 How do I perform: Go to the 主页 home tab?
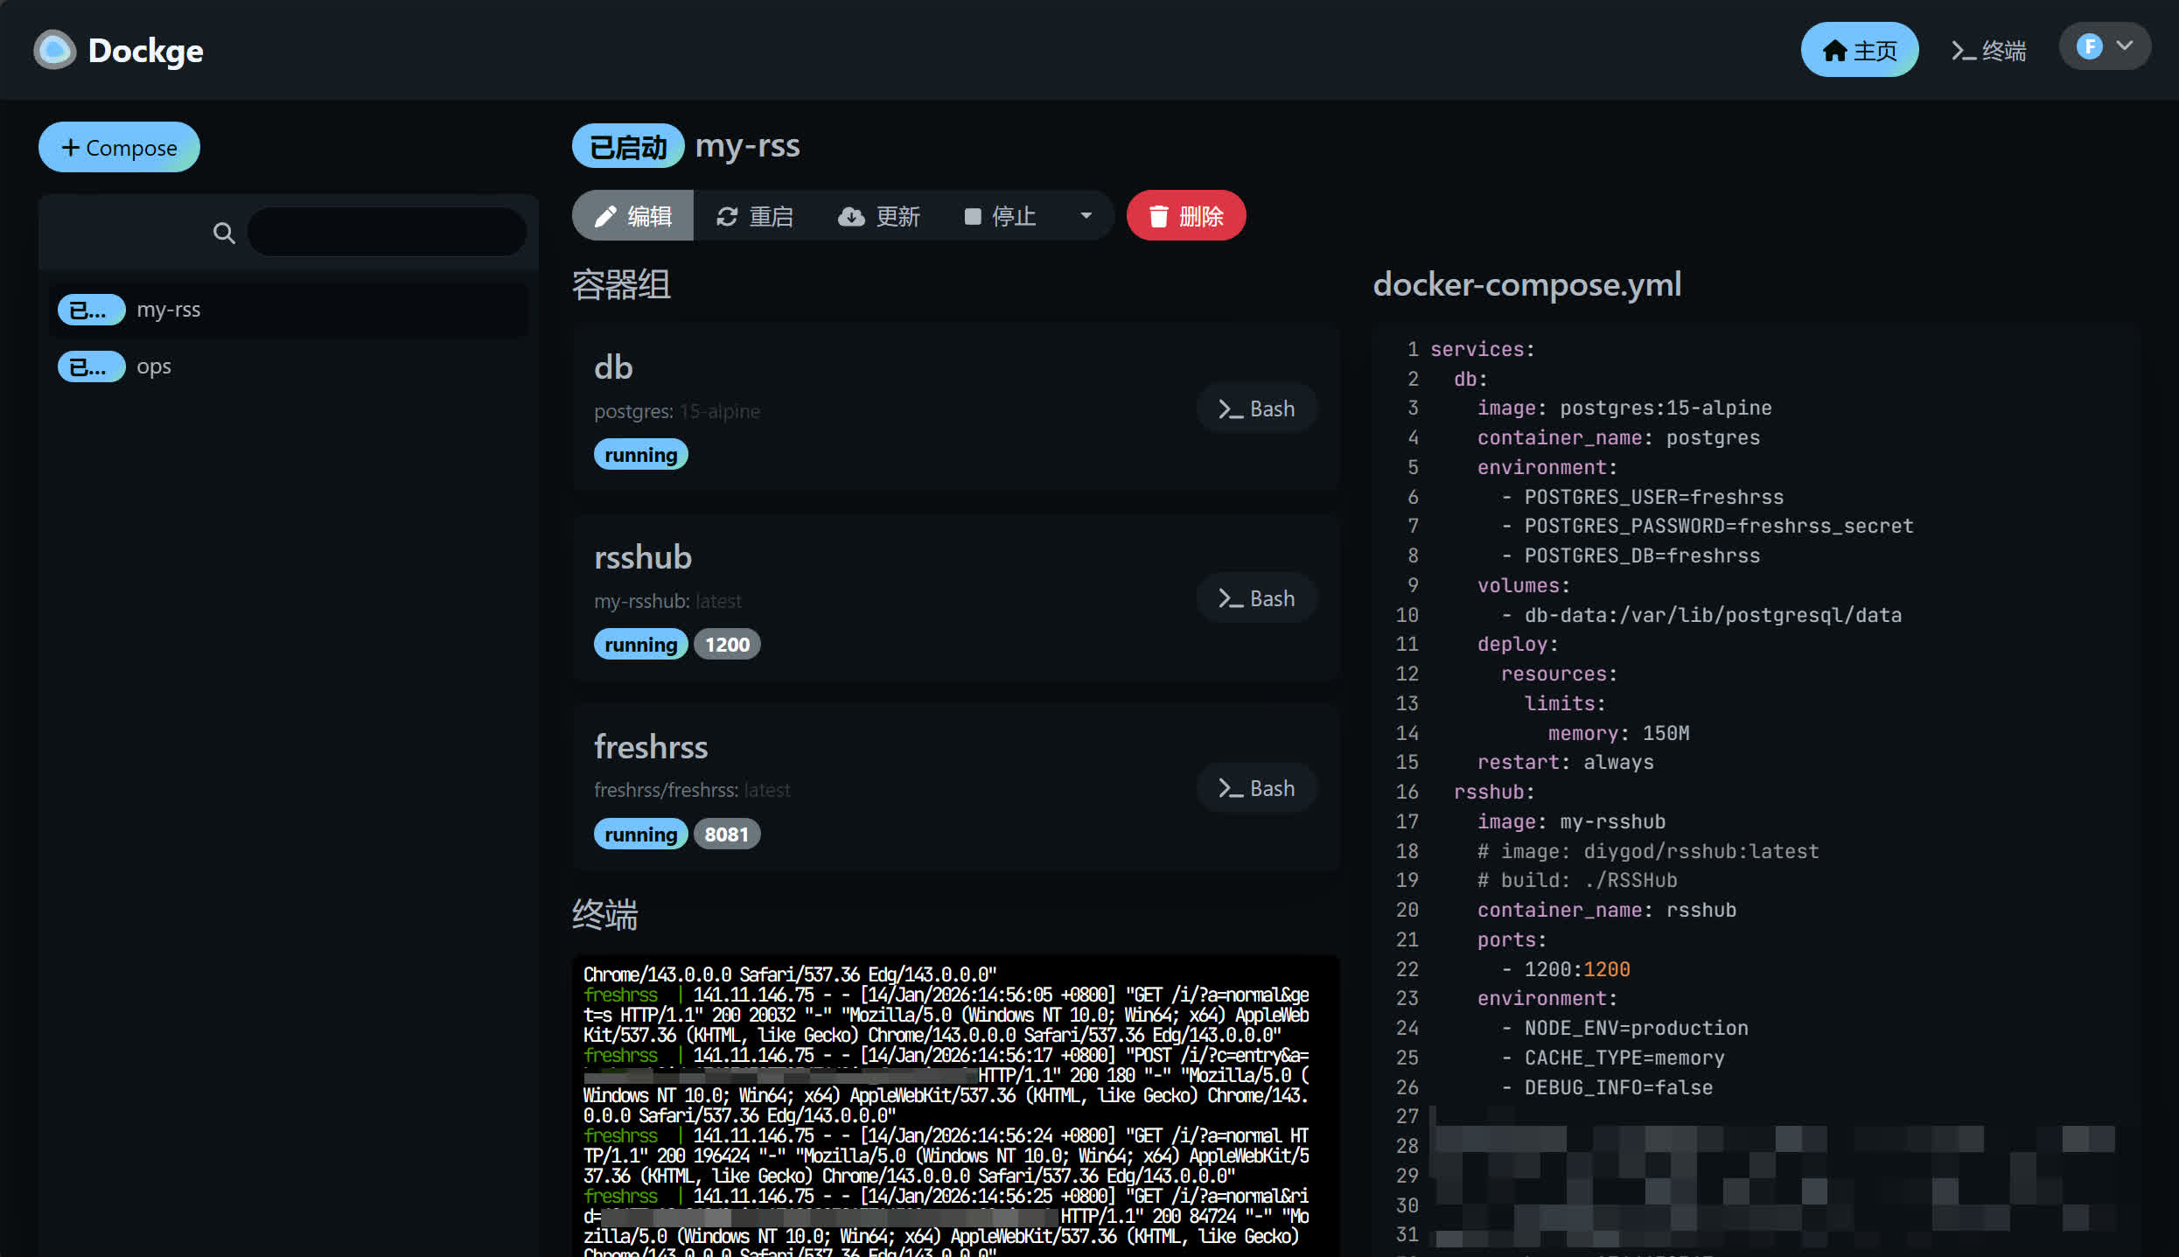coord(1859,50)
